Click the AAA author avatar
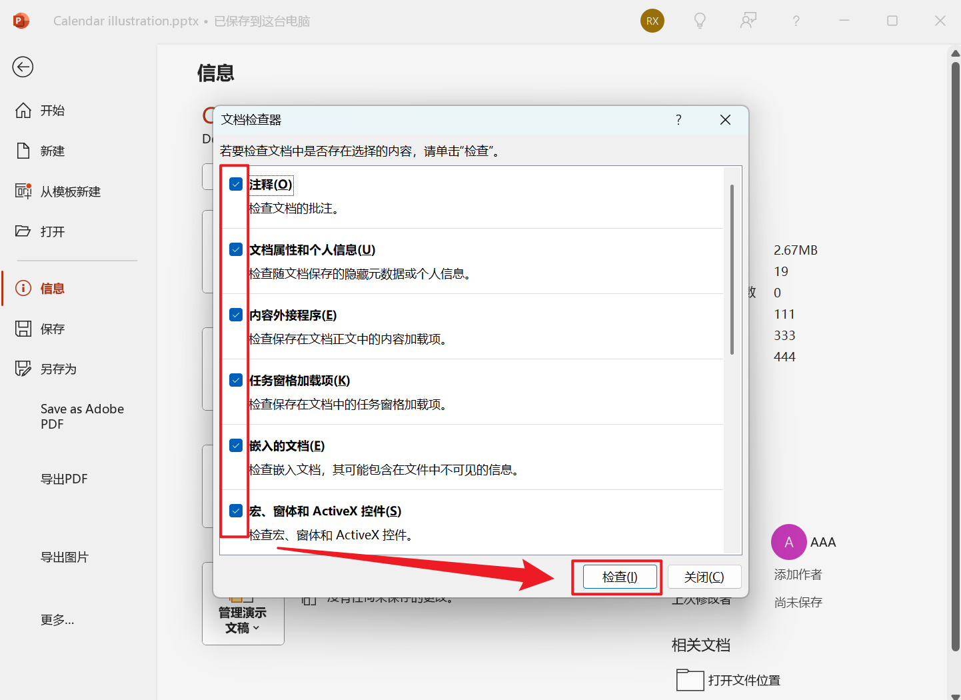This screenshot has height=700, width=961. 788,542
